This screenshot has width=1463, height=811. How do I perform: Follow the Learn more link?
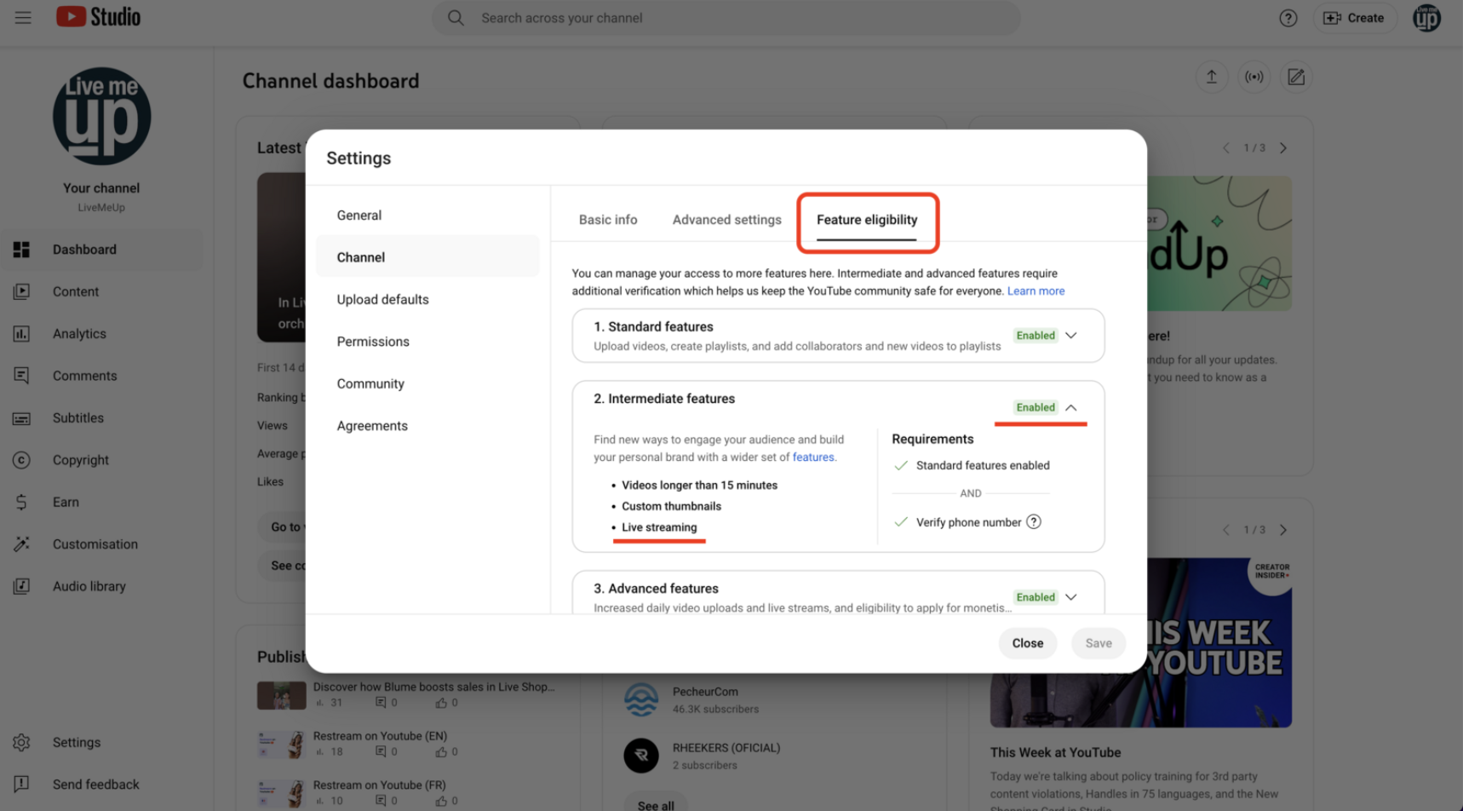[1036, 291]
